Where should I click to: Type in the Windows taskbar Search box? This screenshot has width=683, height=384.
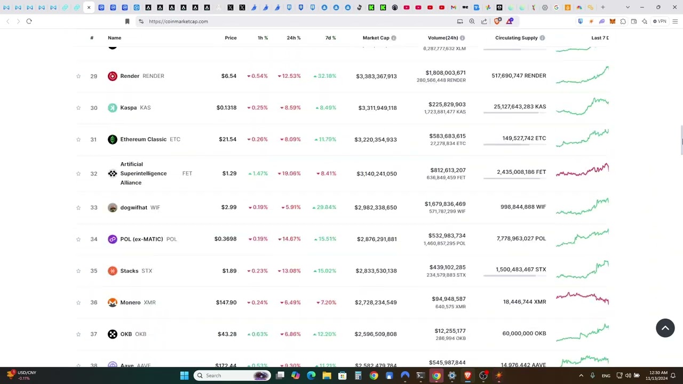click(x=233, y=375)
